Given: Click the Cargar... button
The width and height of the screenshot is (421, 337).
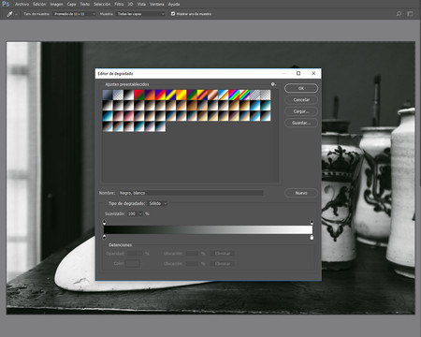Looking at the screenshot, I should click(x=301, y=111).
